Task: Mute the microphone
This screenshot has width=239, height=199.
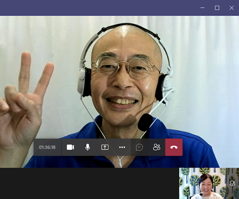Action: click(x=87, y=147)
